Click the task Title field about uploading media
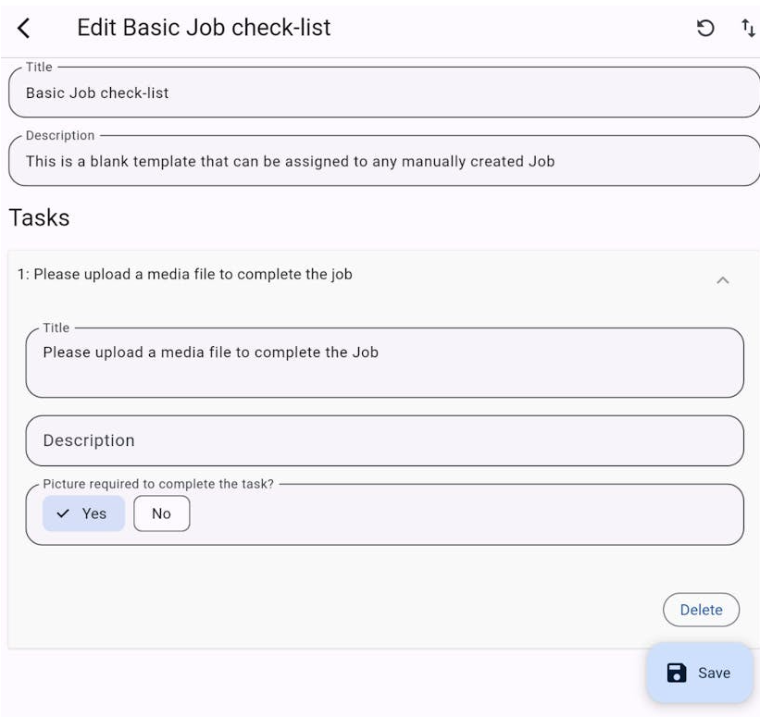The image size is (760, 717). (384, 363)
